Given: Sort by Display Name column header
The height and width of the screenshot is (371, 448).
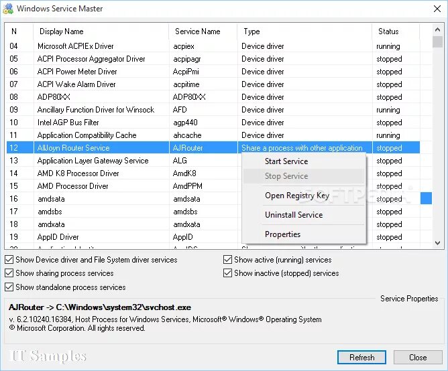Looking at the screenshot, I should tap(101, 31).
